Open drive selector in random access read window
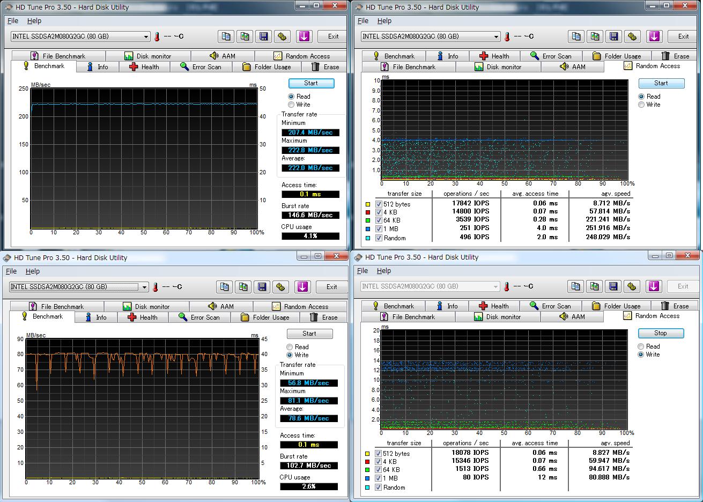 coord(496,36)
